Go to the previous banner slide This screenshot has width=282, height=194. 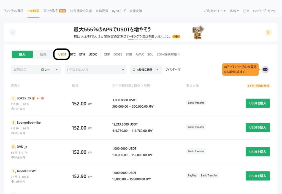[13, 33]
